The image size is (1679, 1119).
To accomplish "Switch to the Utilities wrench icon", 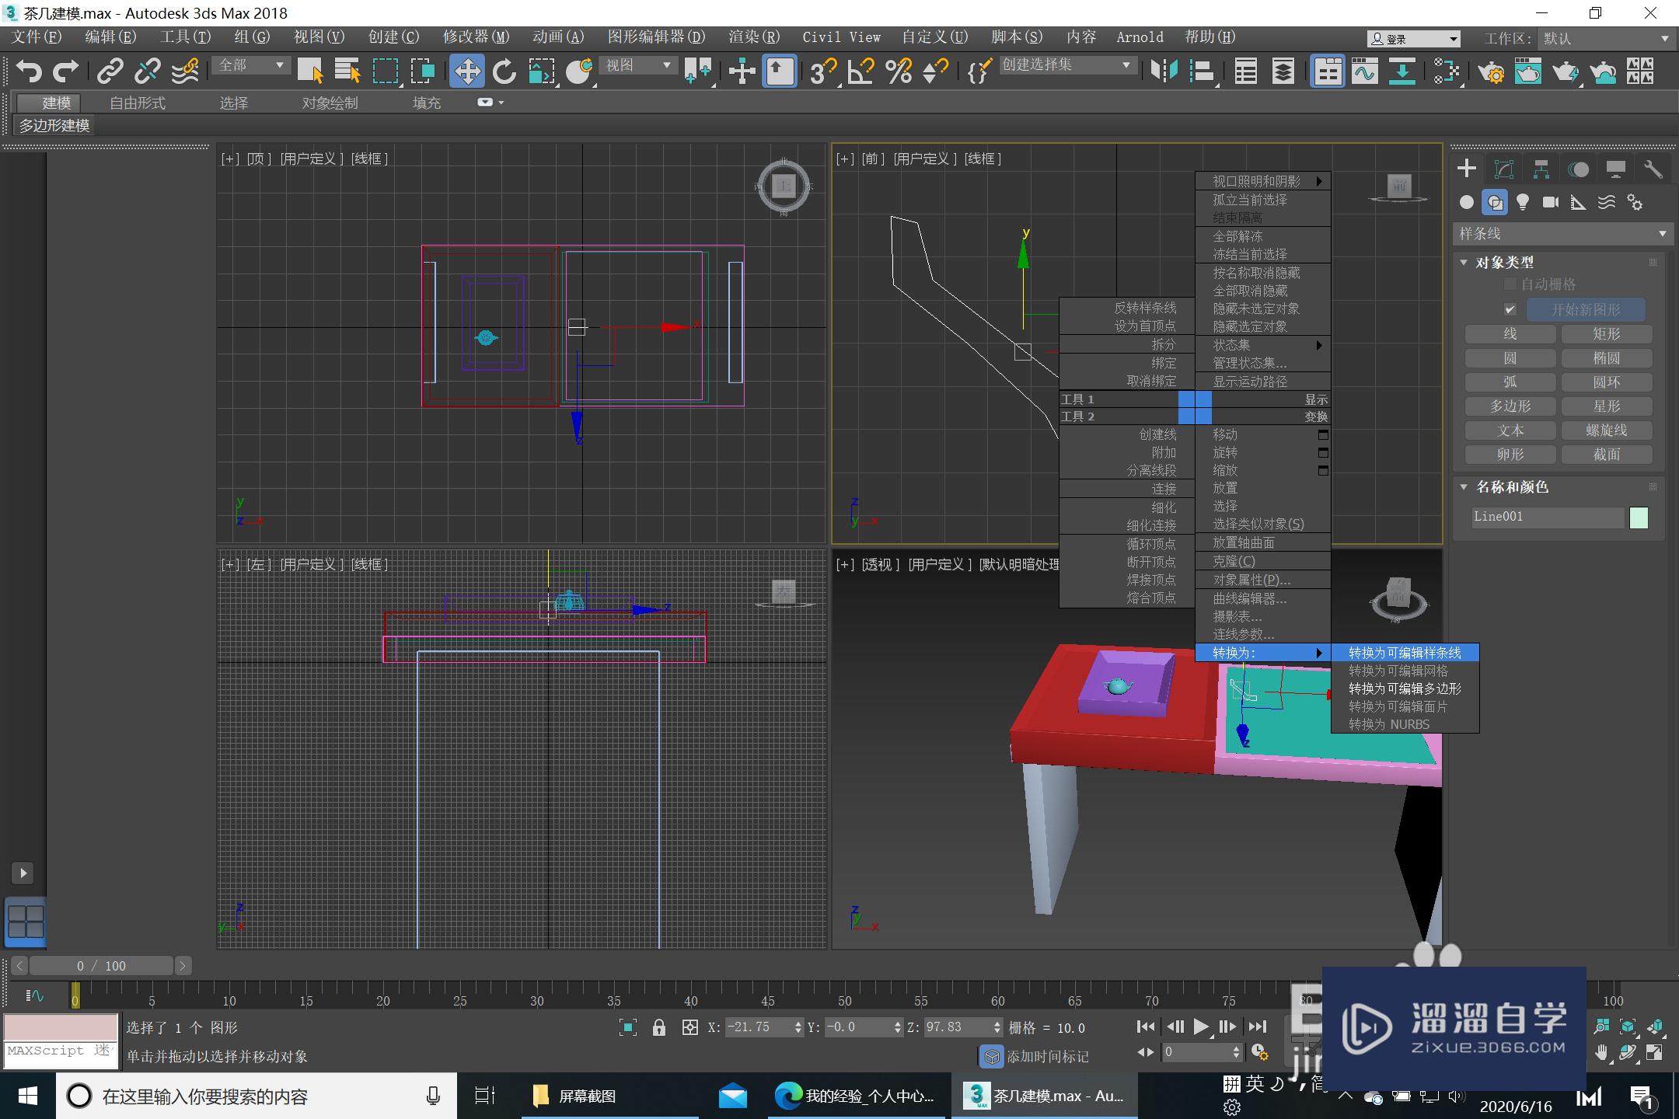I will [x=1653, y=169].
